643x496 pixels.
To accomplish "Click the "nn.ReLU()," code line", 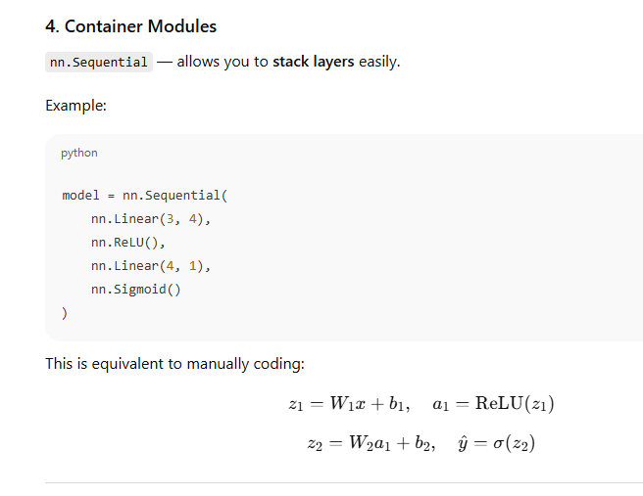I will [x=129, y=243].
